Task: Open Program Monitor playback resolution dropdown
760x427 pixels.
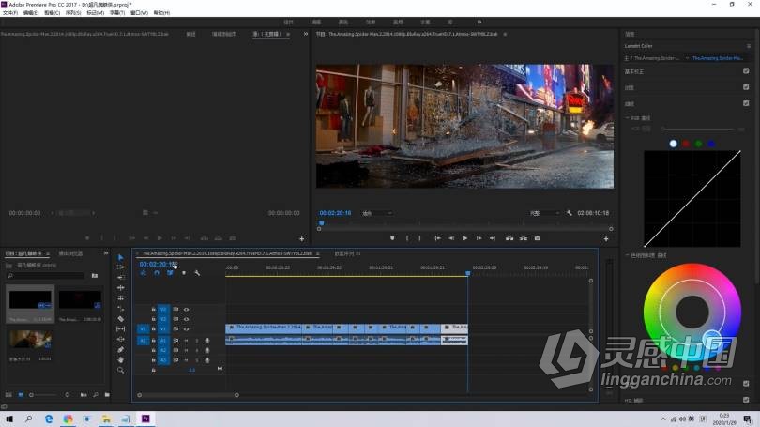Action: 544,213
